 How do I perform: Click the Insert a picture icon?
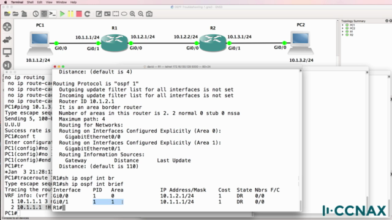coord(107,14)
